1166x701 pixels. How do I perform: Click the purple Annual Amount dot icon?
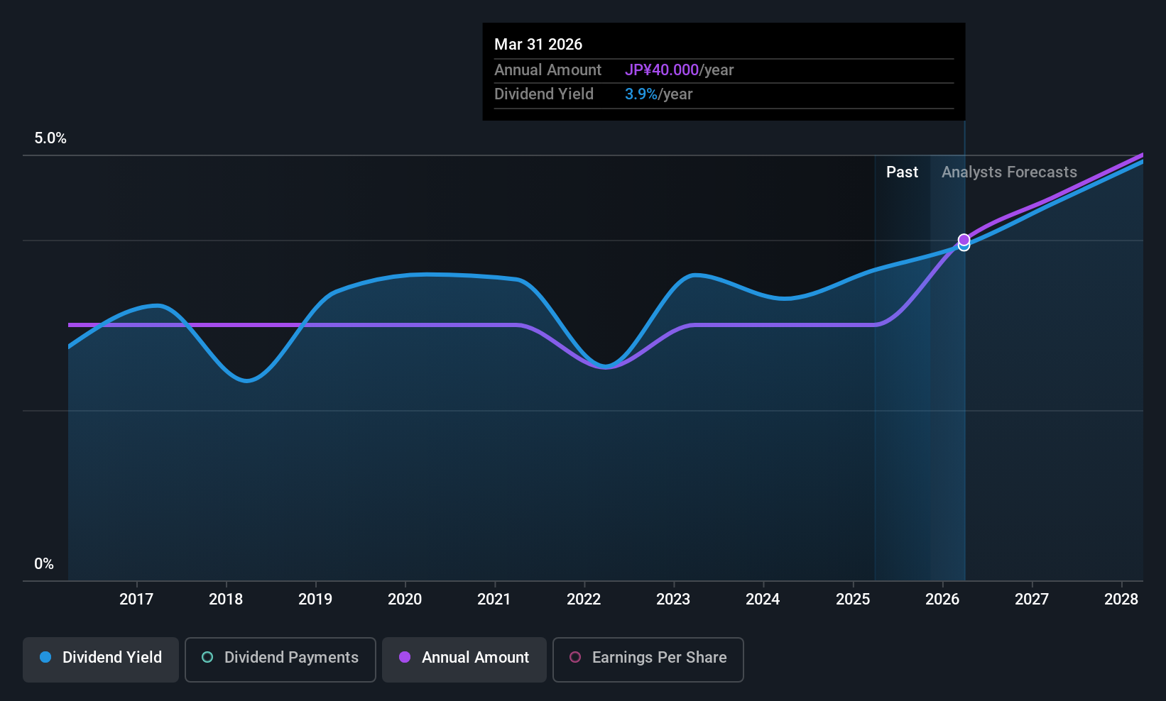coord(405,658)
